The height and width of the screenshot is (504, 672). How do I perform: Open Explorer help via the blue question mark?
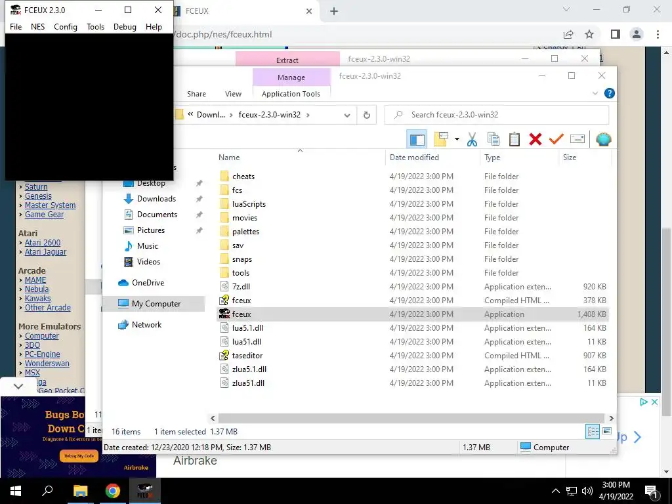[609, 93]
